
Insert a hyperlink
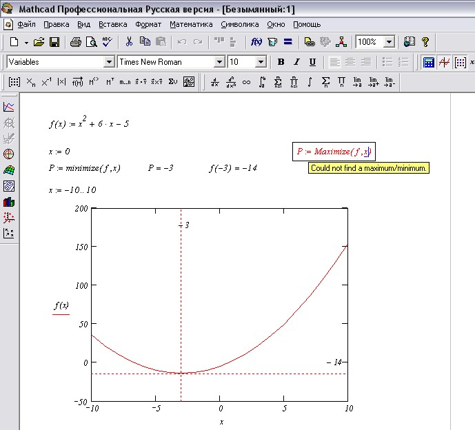pos(310,42)
